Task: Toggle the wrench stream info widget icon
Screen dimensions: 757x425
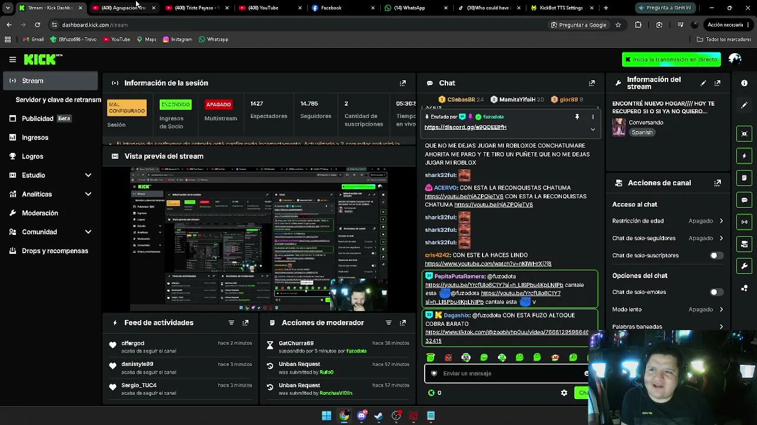Action: [745, 266]
